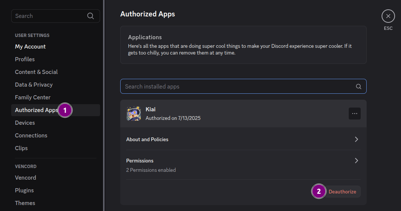Expand the About and Policies chevron

(356, 139)
